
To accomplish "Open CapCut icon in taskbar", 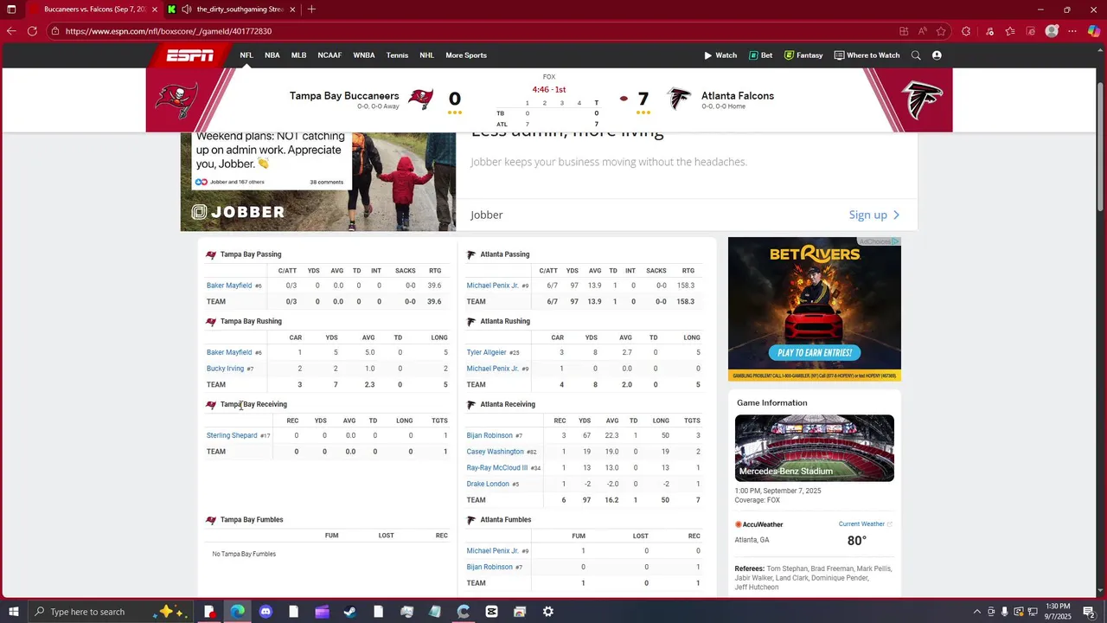I will click(491, 612).
